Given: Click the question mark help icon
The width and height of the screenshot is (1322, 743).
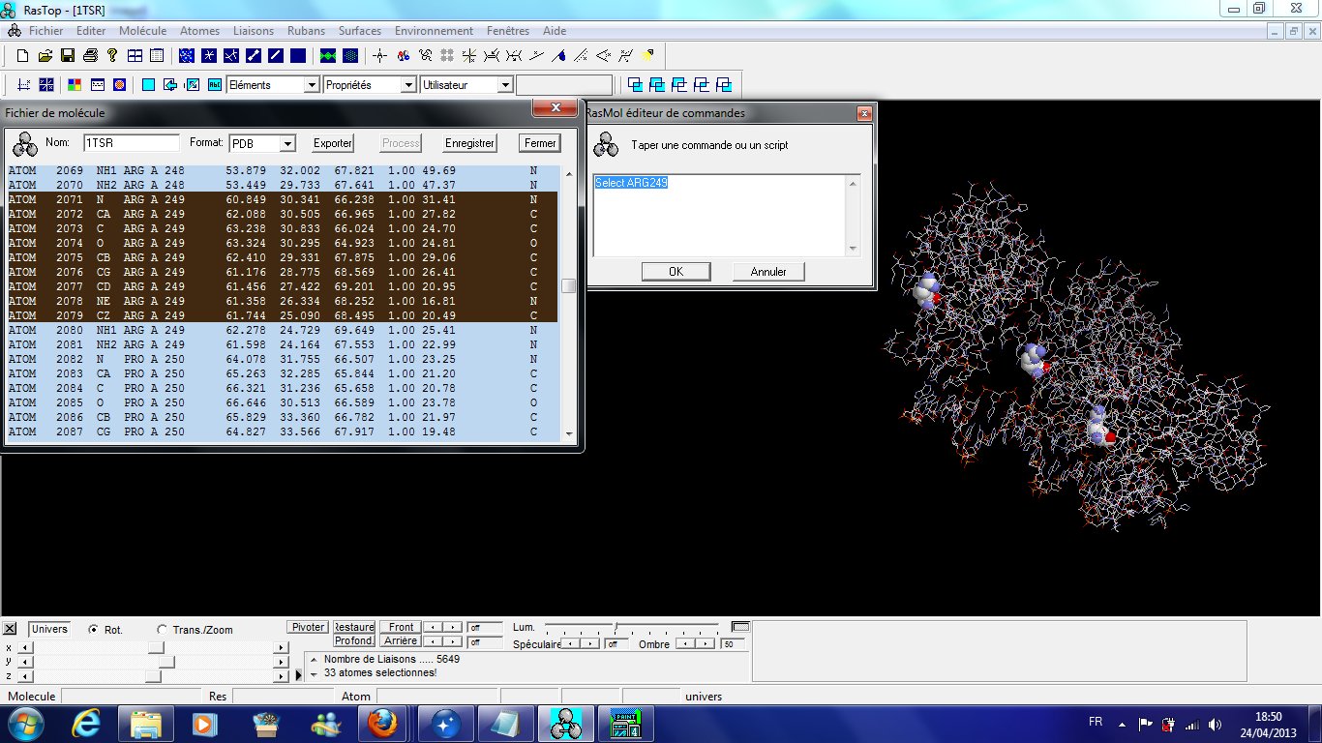Looking at the screenshot, I should [112, 56].
